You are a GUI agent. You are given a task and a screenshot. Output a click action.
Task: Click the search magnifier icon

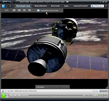coord(106,6)
